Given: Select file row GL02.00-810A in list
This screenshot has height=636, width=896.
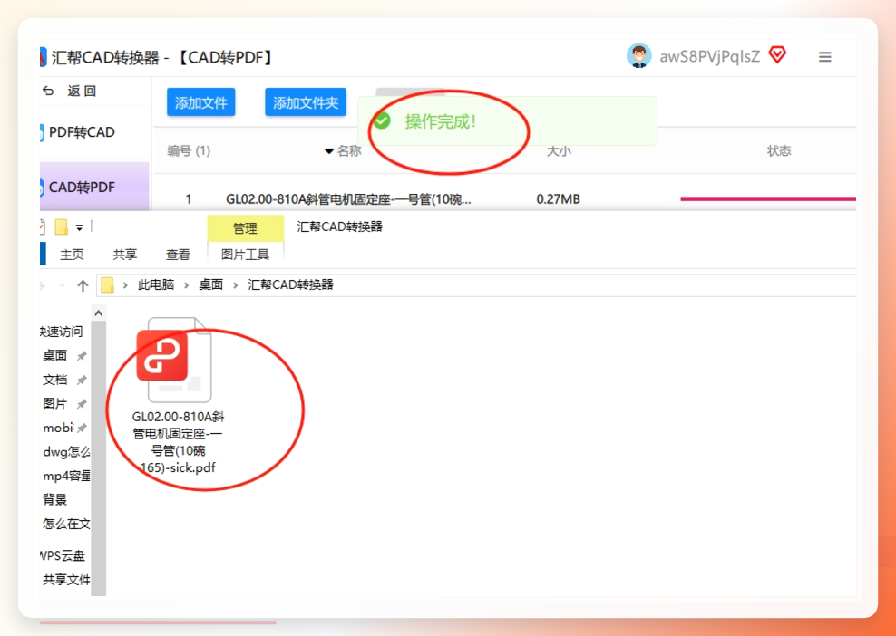Looking at the screenshot, I should tap(505, 198).
